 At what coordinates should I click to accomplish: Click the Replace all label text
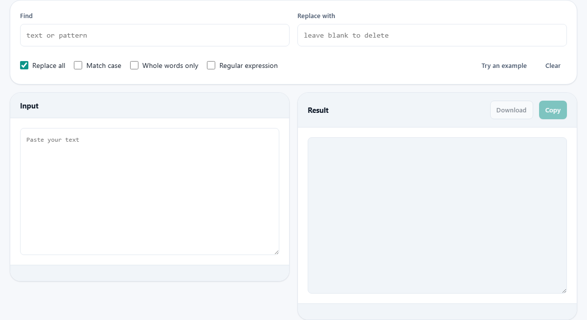click(x=48, y=65)
